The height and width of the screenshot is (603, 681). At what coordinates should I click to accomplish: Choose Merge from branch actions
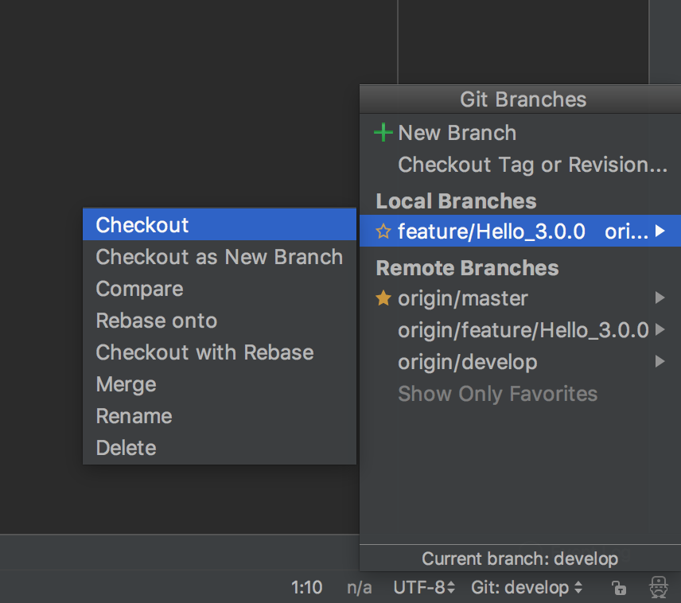pyautogui.click(x=220, y=384)
